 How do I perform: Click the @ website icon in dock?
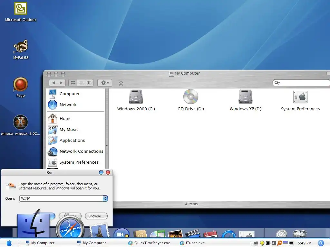281,233
